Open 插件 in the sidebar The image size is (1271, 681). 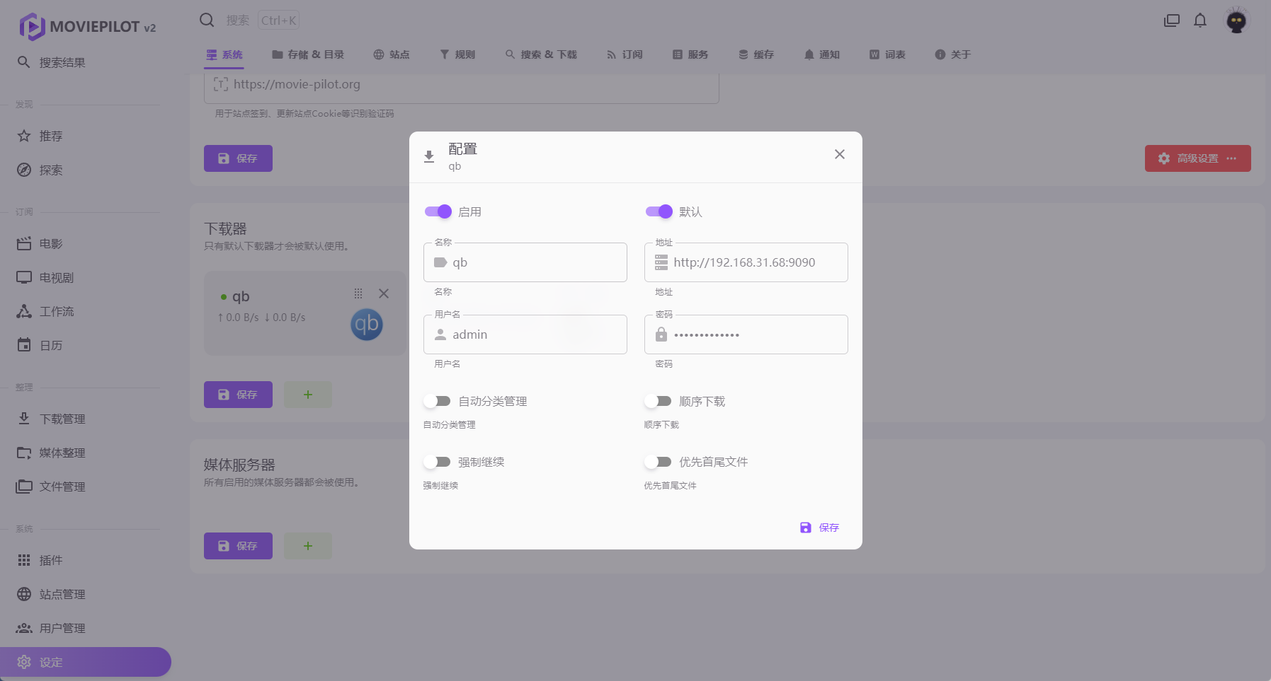pos(85,560)
